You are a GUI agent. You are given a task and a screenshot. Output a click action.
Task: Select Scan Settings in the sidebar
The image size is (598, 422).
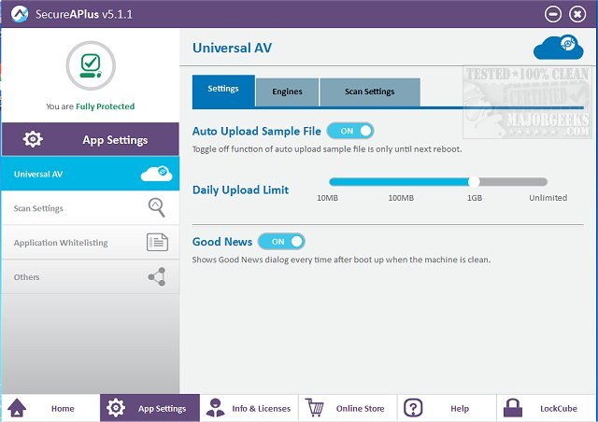91,208
